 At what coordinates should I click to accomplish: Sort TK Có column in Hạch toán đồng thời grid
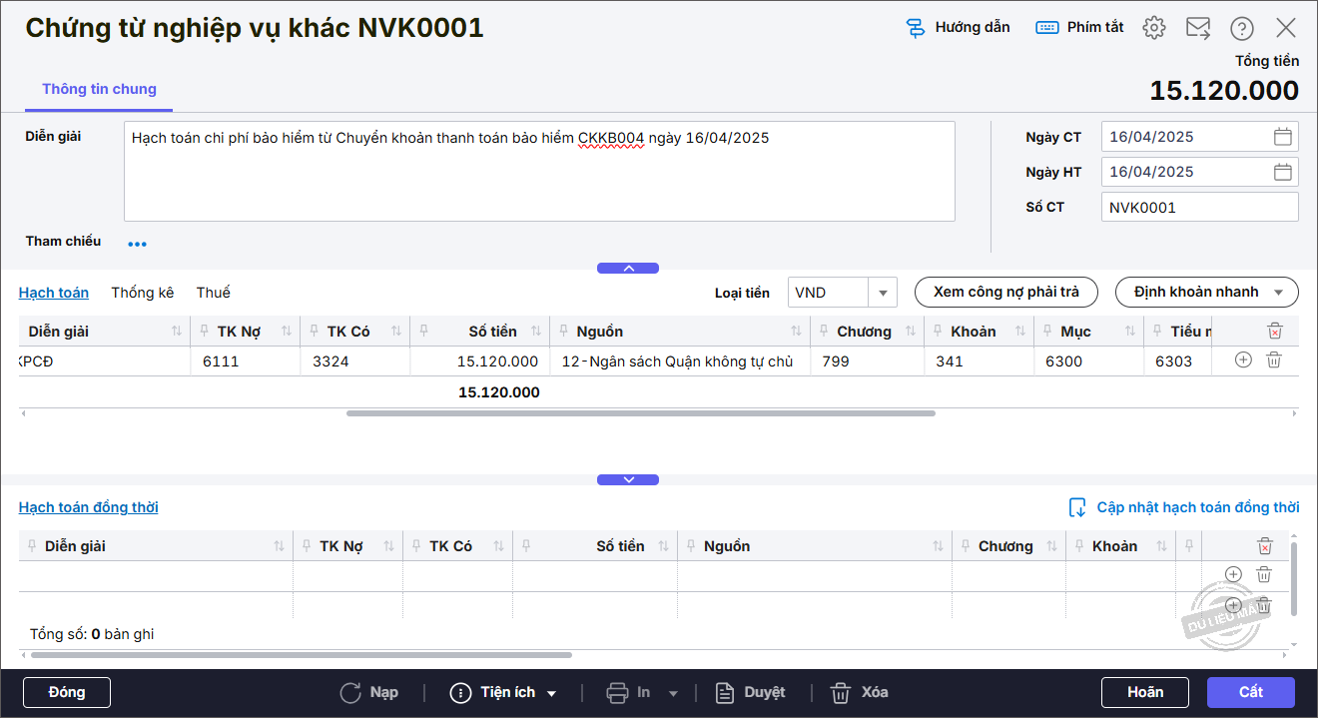[x=498, y=546]
